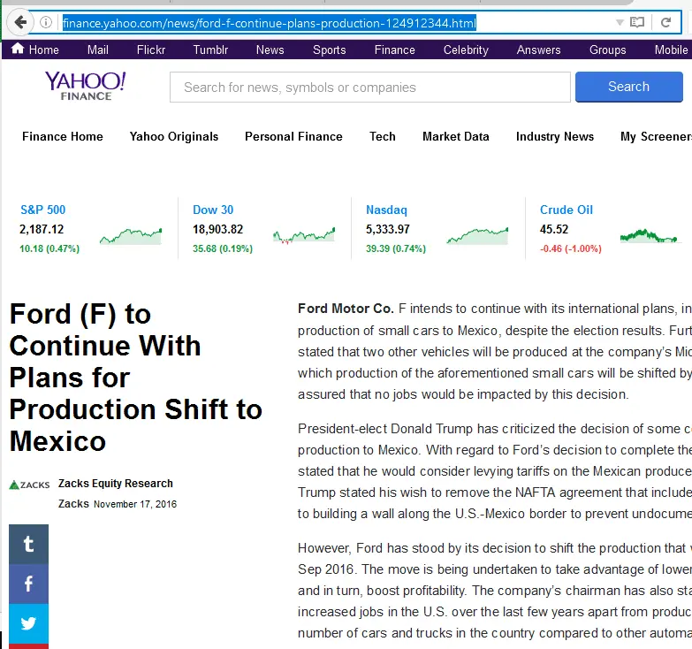Share article on Tumblr
The image size is (692, 649).
pos(28,545)
